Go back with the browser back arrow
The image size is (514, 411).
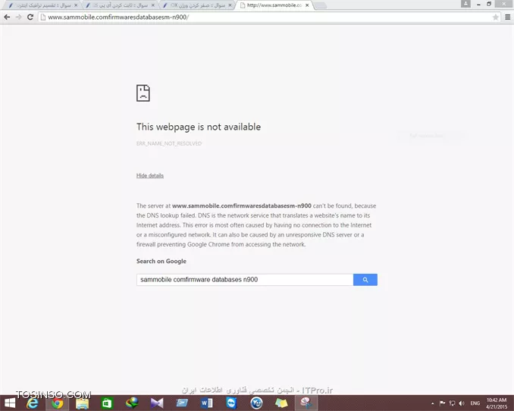coord(7,17)
